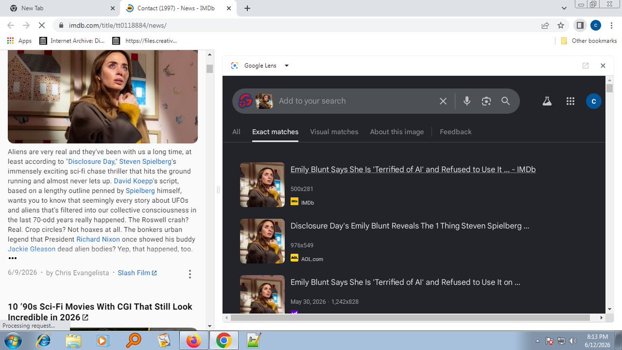Expand the article with the ellipsis

click(x=12, y=258)
